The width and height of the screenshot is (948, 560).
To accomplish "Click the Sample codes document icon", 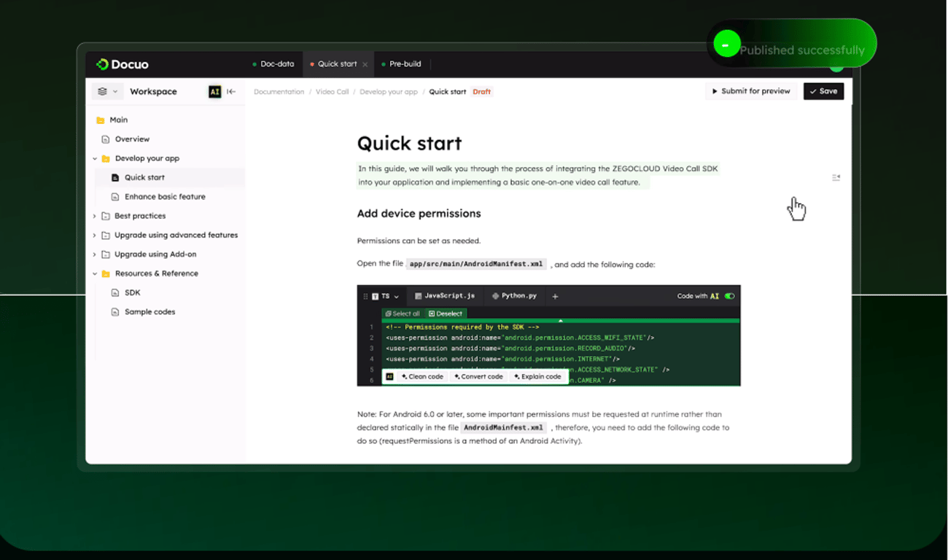I will coord(115,312).
